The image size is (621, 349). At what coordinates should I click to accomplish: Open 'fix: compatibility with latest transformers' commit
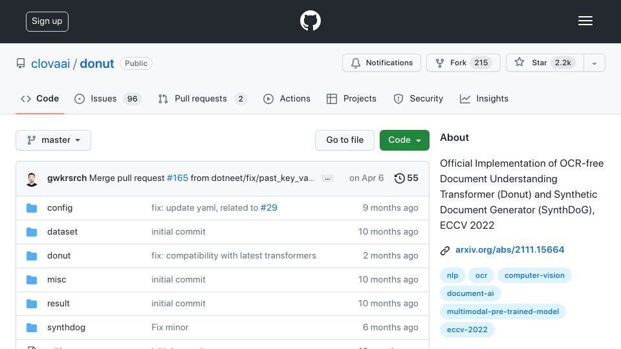[234, 256]
